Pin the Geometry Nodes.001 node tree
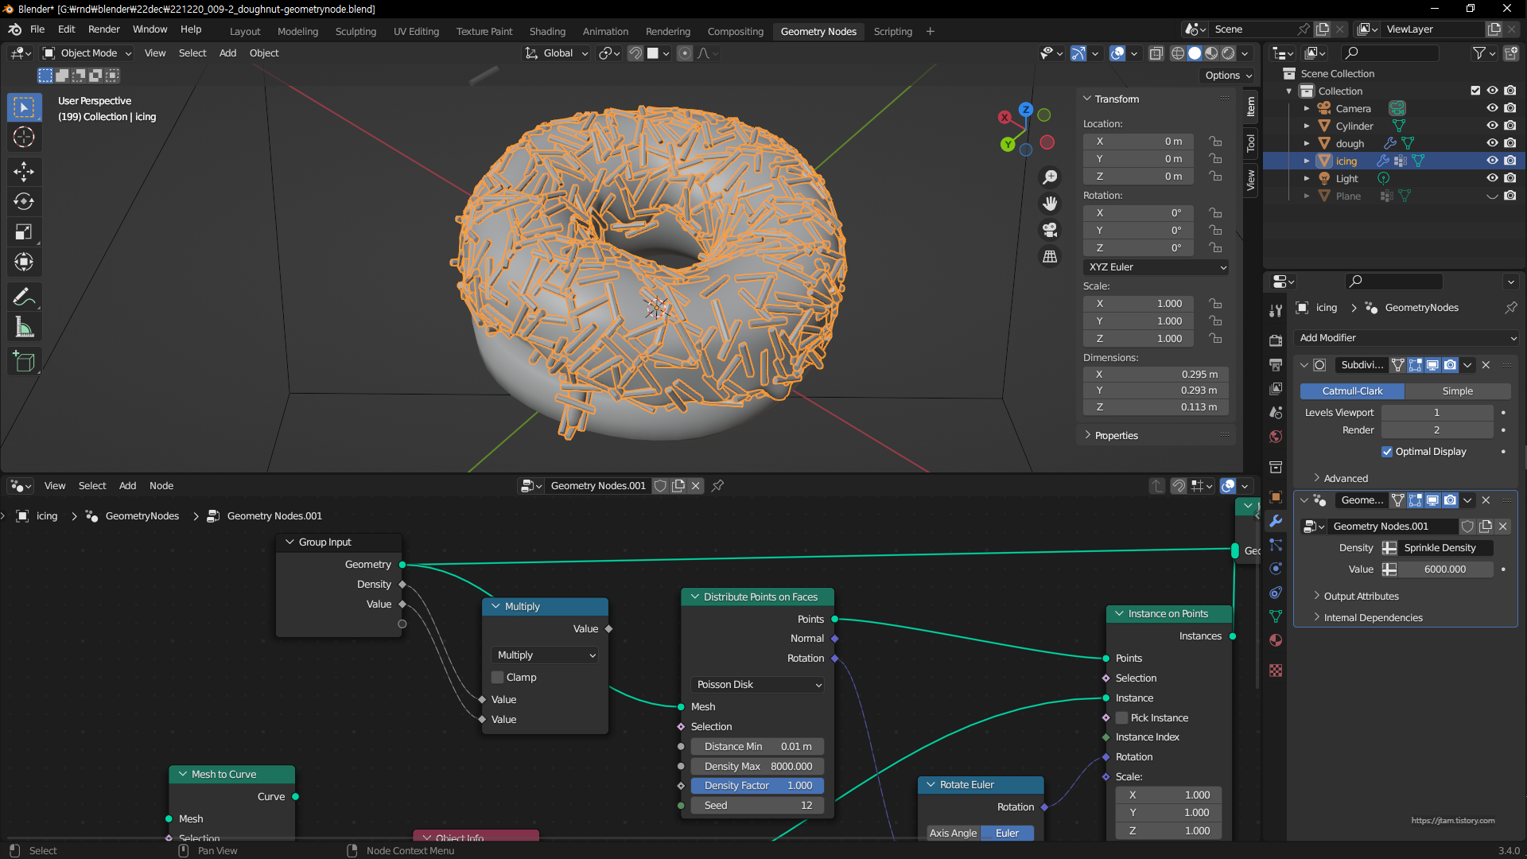This screenshot has width=1527, height=859. 717,486
